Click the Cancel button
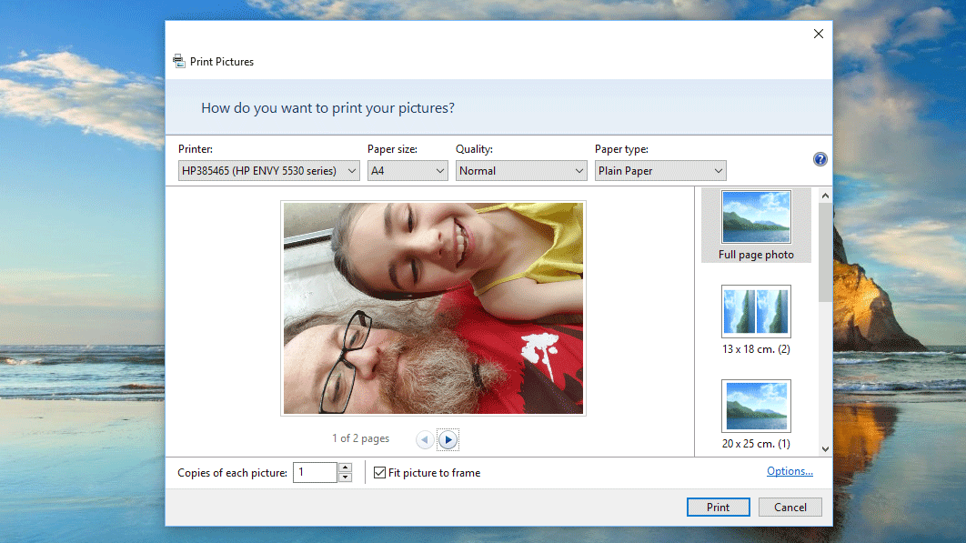Image resolution: width=966 pixels, height=543 pixels. tap(790, 508)
